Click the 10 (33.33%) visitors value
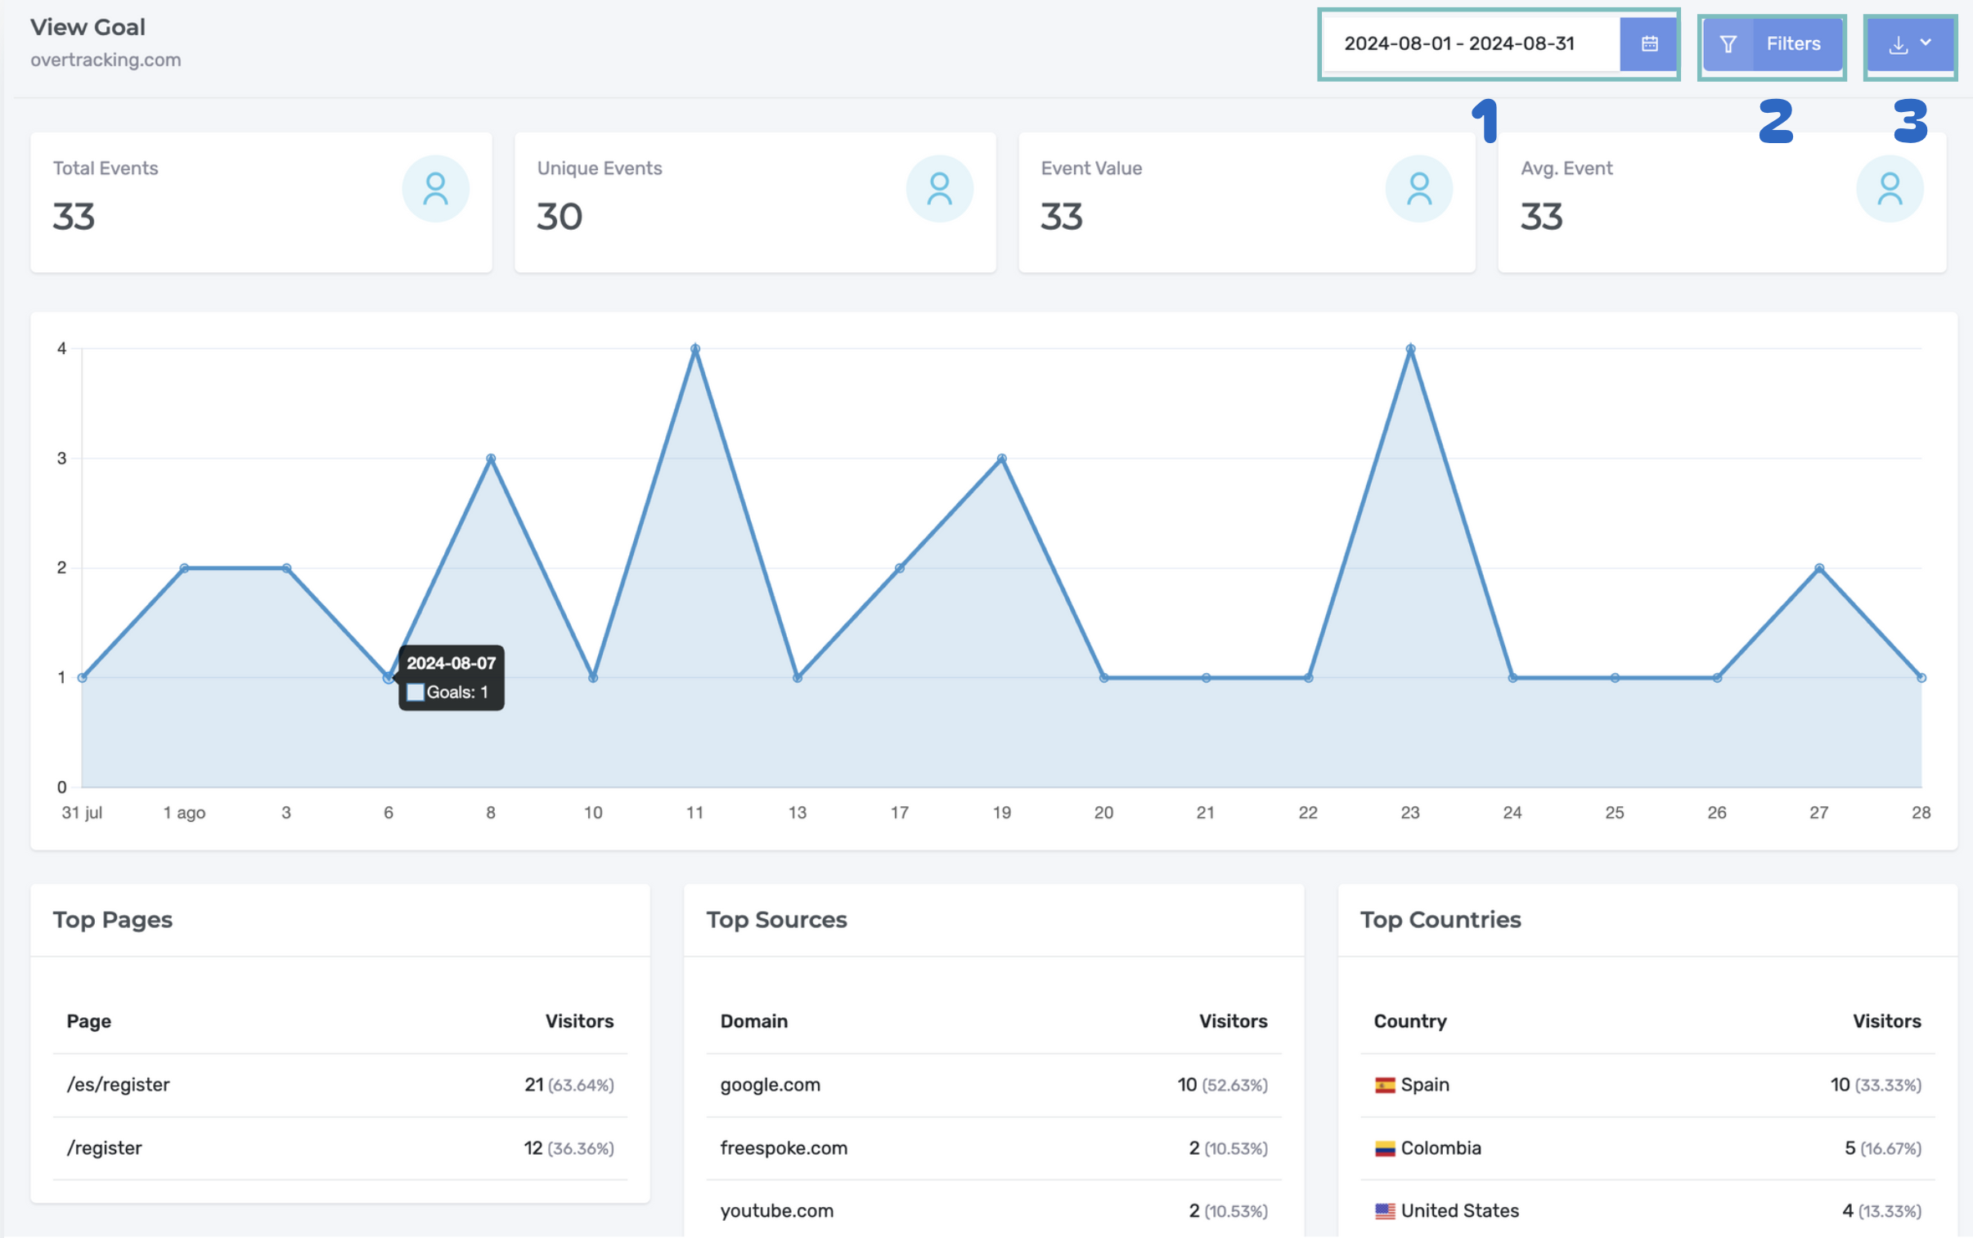The image size is (1973, 1238). [1876, 1085]
